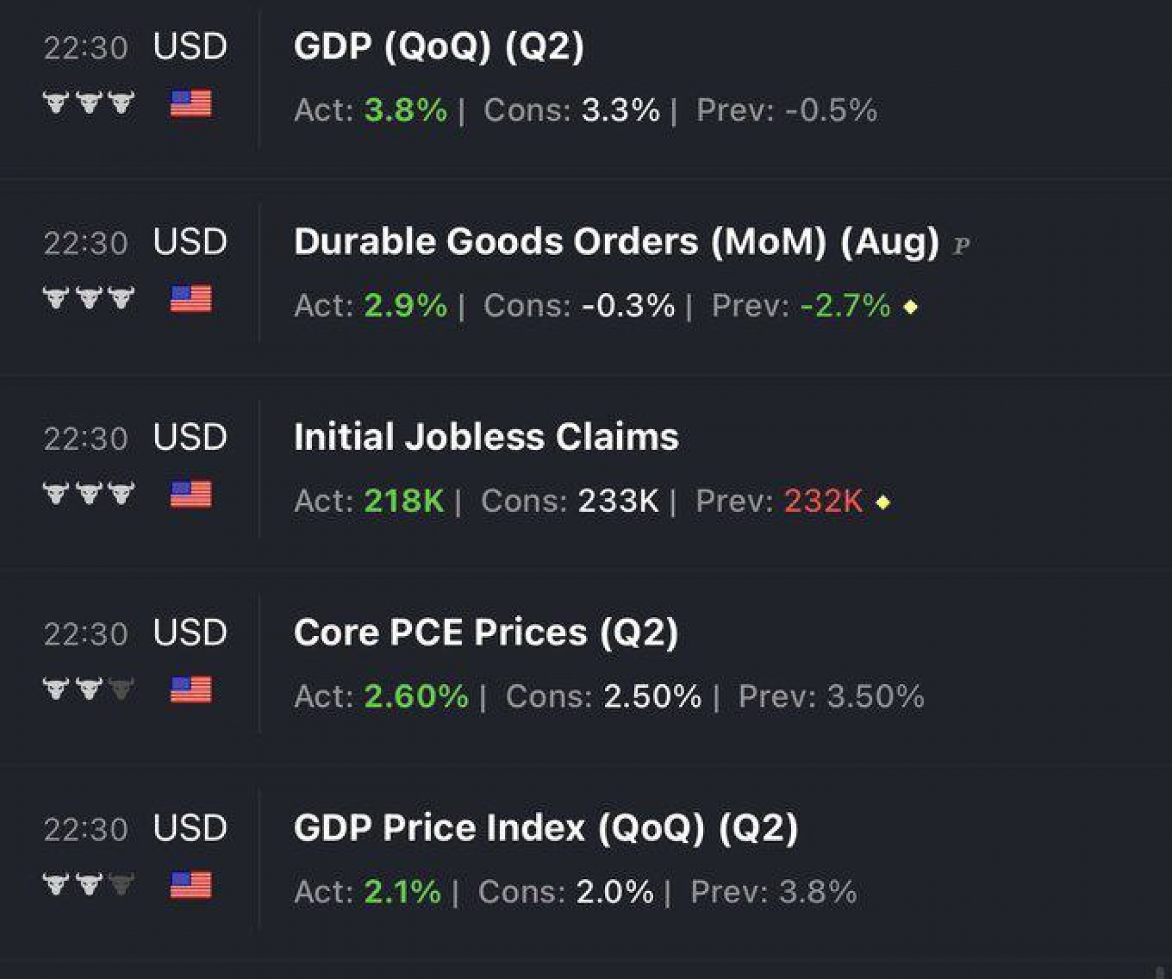Open Initial Jobless Claims event details
The width and height of the screenshot is (1172, 979).
pos(486,437)
